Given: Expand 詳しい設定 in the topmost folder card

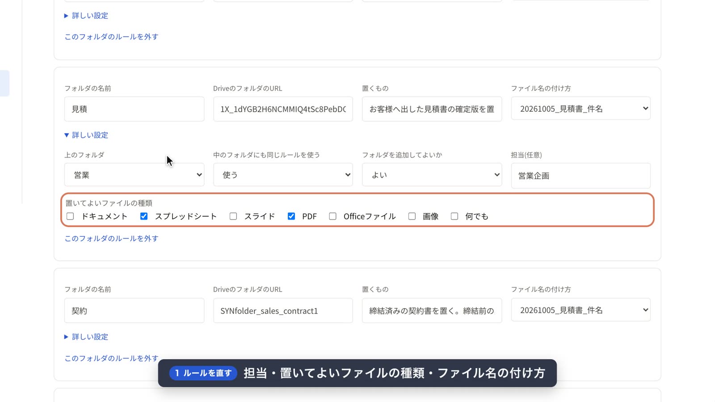Looking at the screenshot, I should (x=86, y=16).
